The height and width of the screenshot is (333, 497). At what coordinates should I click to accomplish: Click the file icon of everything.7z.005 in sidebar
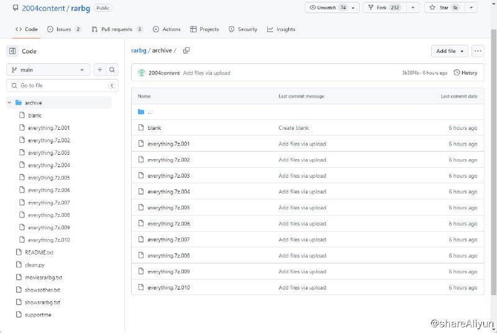pos(22,178)
